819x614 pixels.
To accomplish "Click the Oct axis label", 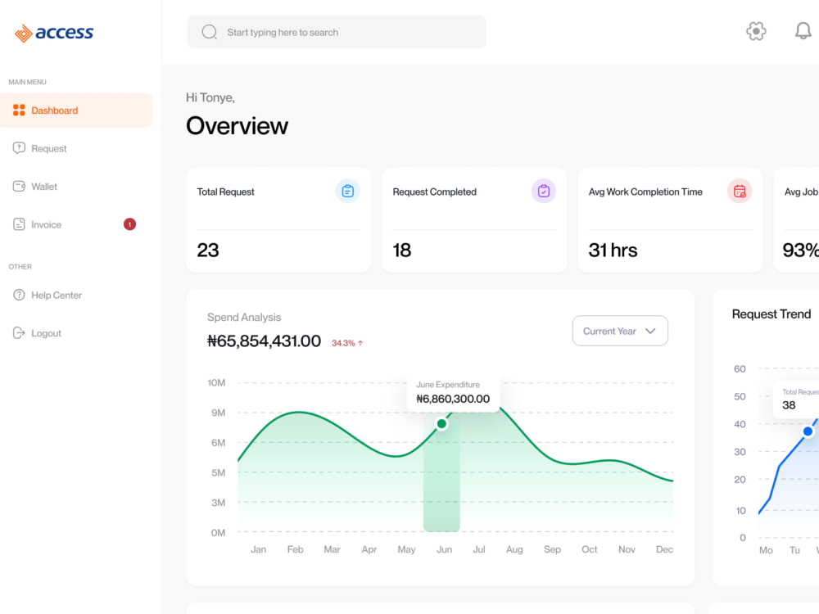I will 589,549.
